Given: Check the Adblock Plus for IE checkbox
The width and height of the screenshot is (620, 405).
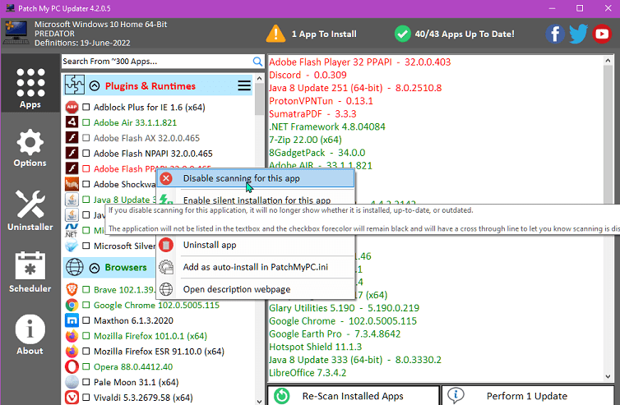Looking at the screenshot, I should tap(86, 107).
